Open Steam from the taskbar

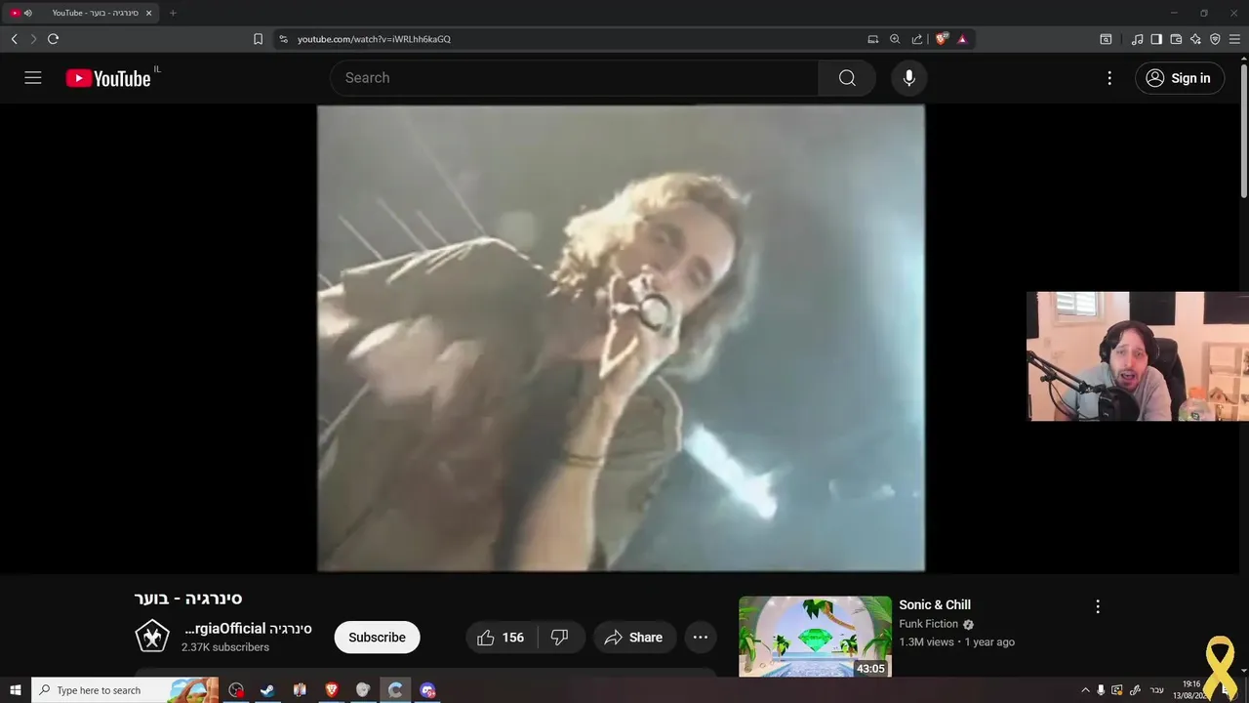[267, 690]
